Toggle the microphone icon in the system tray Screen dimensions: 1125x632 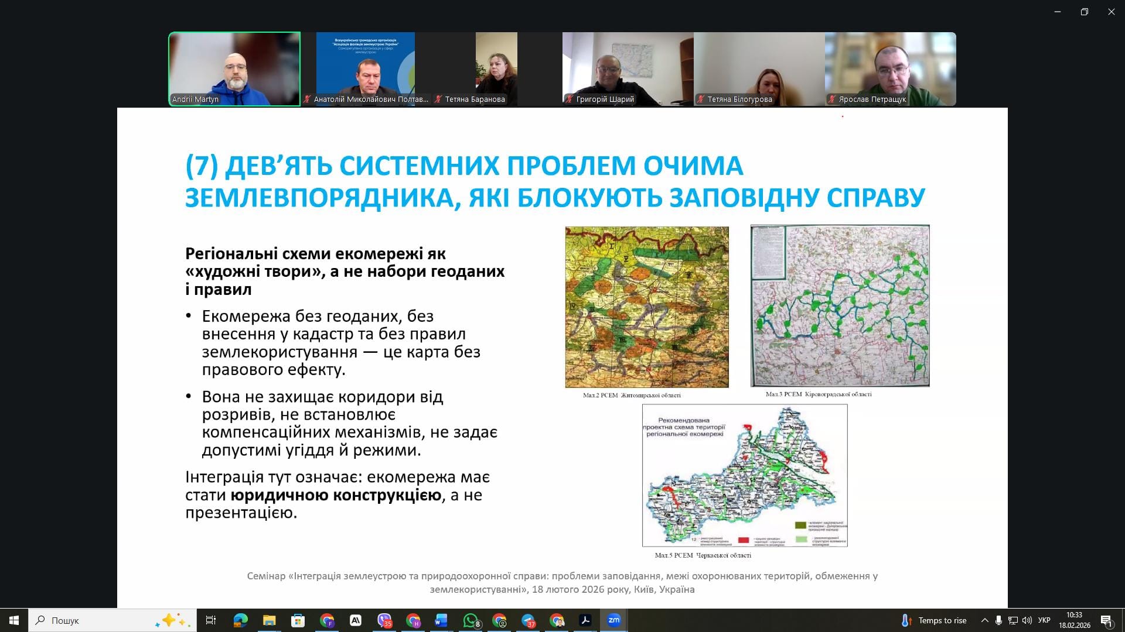[x=998, y=620]
